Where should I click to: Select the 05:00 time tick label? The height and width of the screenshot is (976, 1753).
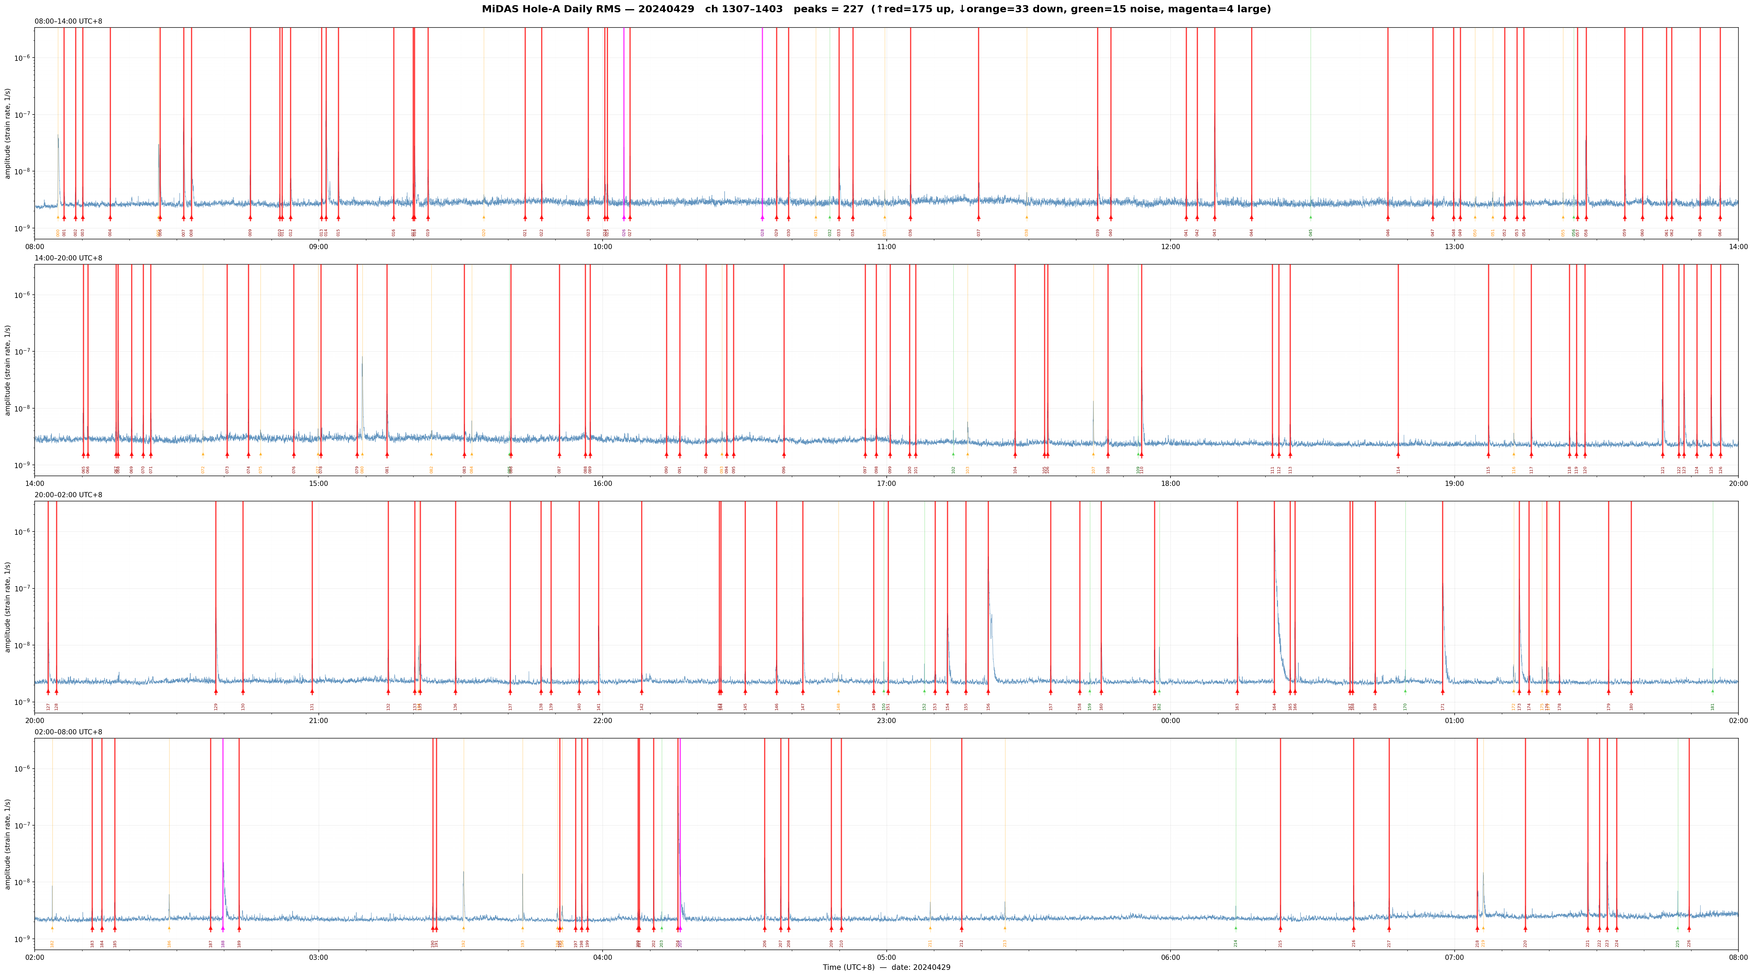[886, 958]
